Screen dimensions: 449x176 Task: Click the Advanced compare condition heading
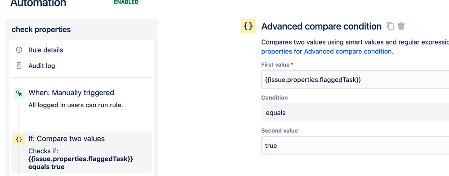click(x=321, y=26)
